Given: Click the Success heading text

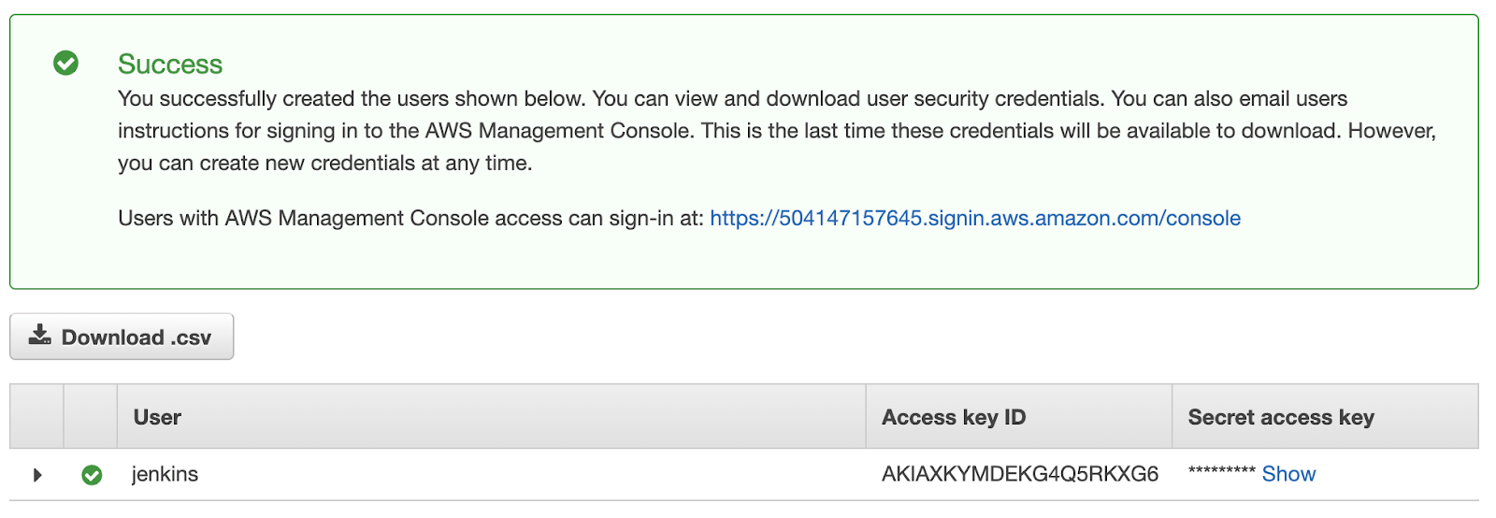Looking at the screenshot, I should click(x=170, y=64).
